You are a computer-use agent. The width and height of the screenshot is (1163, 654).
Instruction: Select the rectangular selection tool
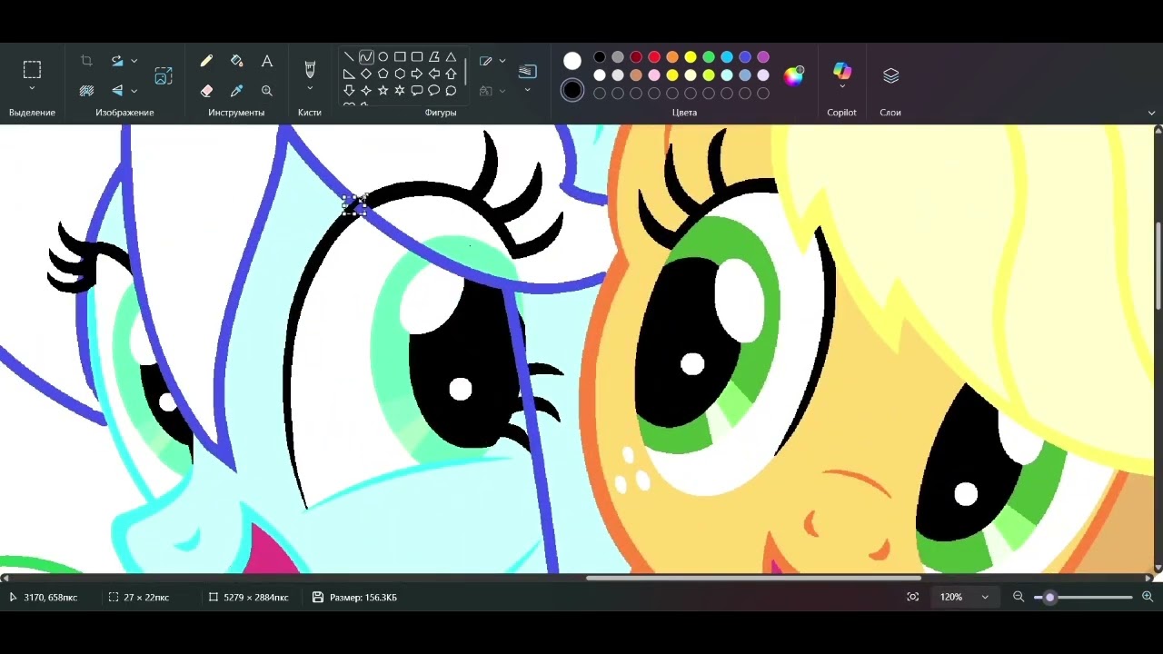click(x=32, y=70)
